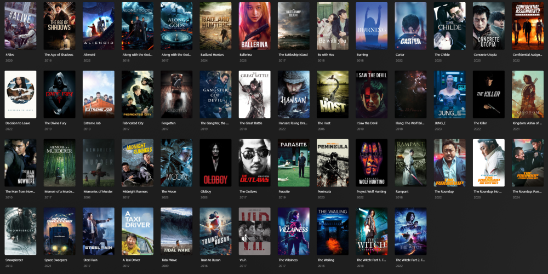Select The Childe poster
The image size is (548, 274).
(x=450, y=26)
